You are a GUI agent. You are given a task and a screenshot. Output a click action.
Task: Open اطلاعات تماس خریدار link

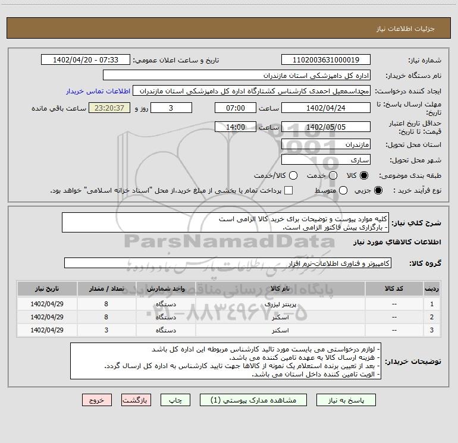point(98,91)
